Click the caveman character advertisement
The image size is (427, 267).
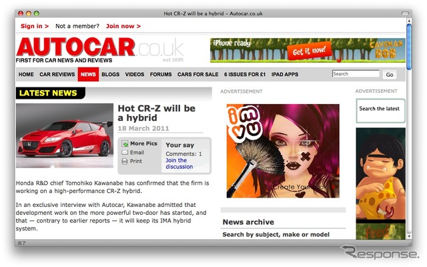coord(380,184)
